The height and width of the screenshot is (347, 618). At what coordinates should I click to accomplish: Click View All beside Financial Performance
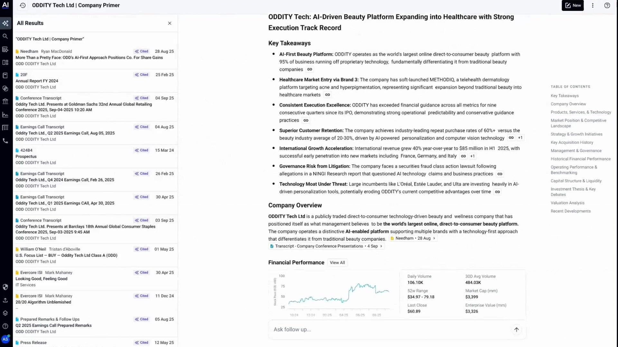pos(337,263)
